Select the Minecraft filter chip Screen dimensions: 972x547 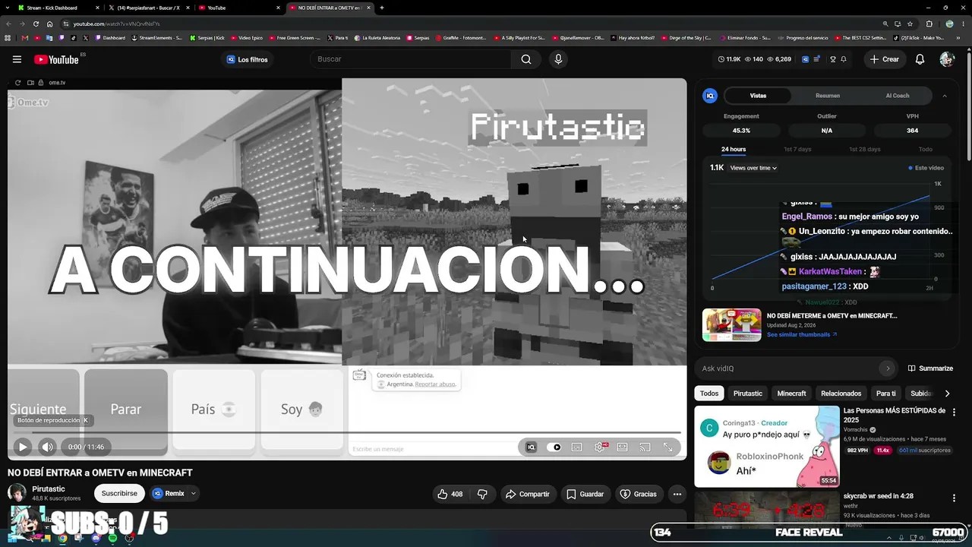791,394
